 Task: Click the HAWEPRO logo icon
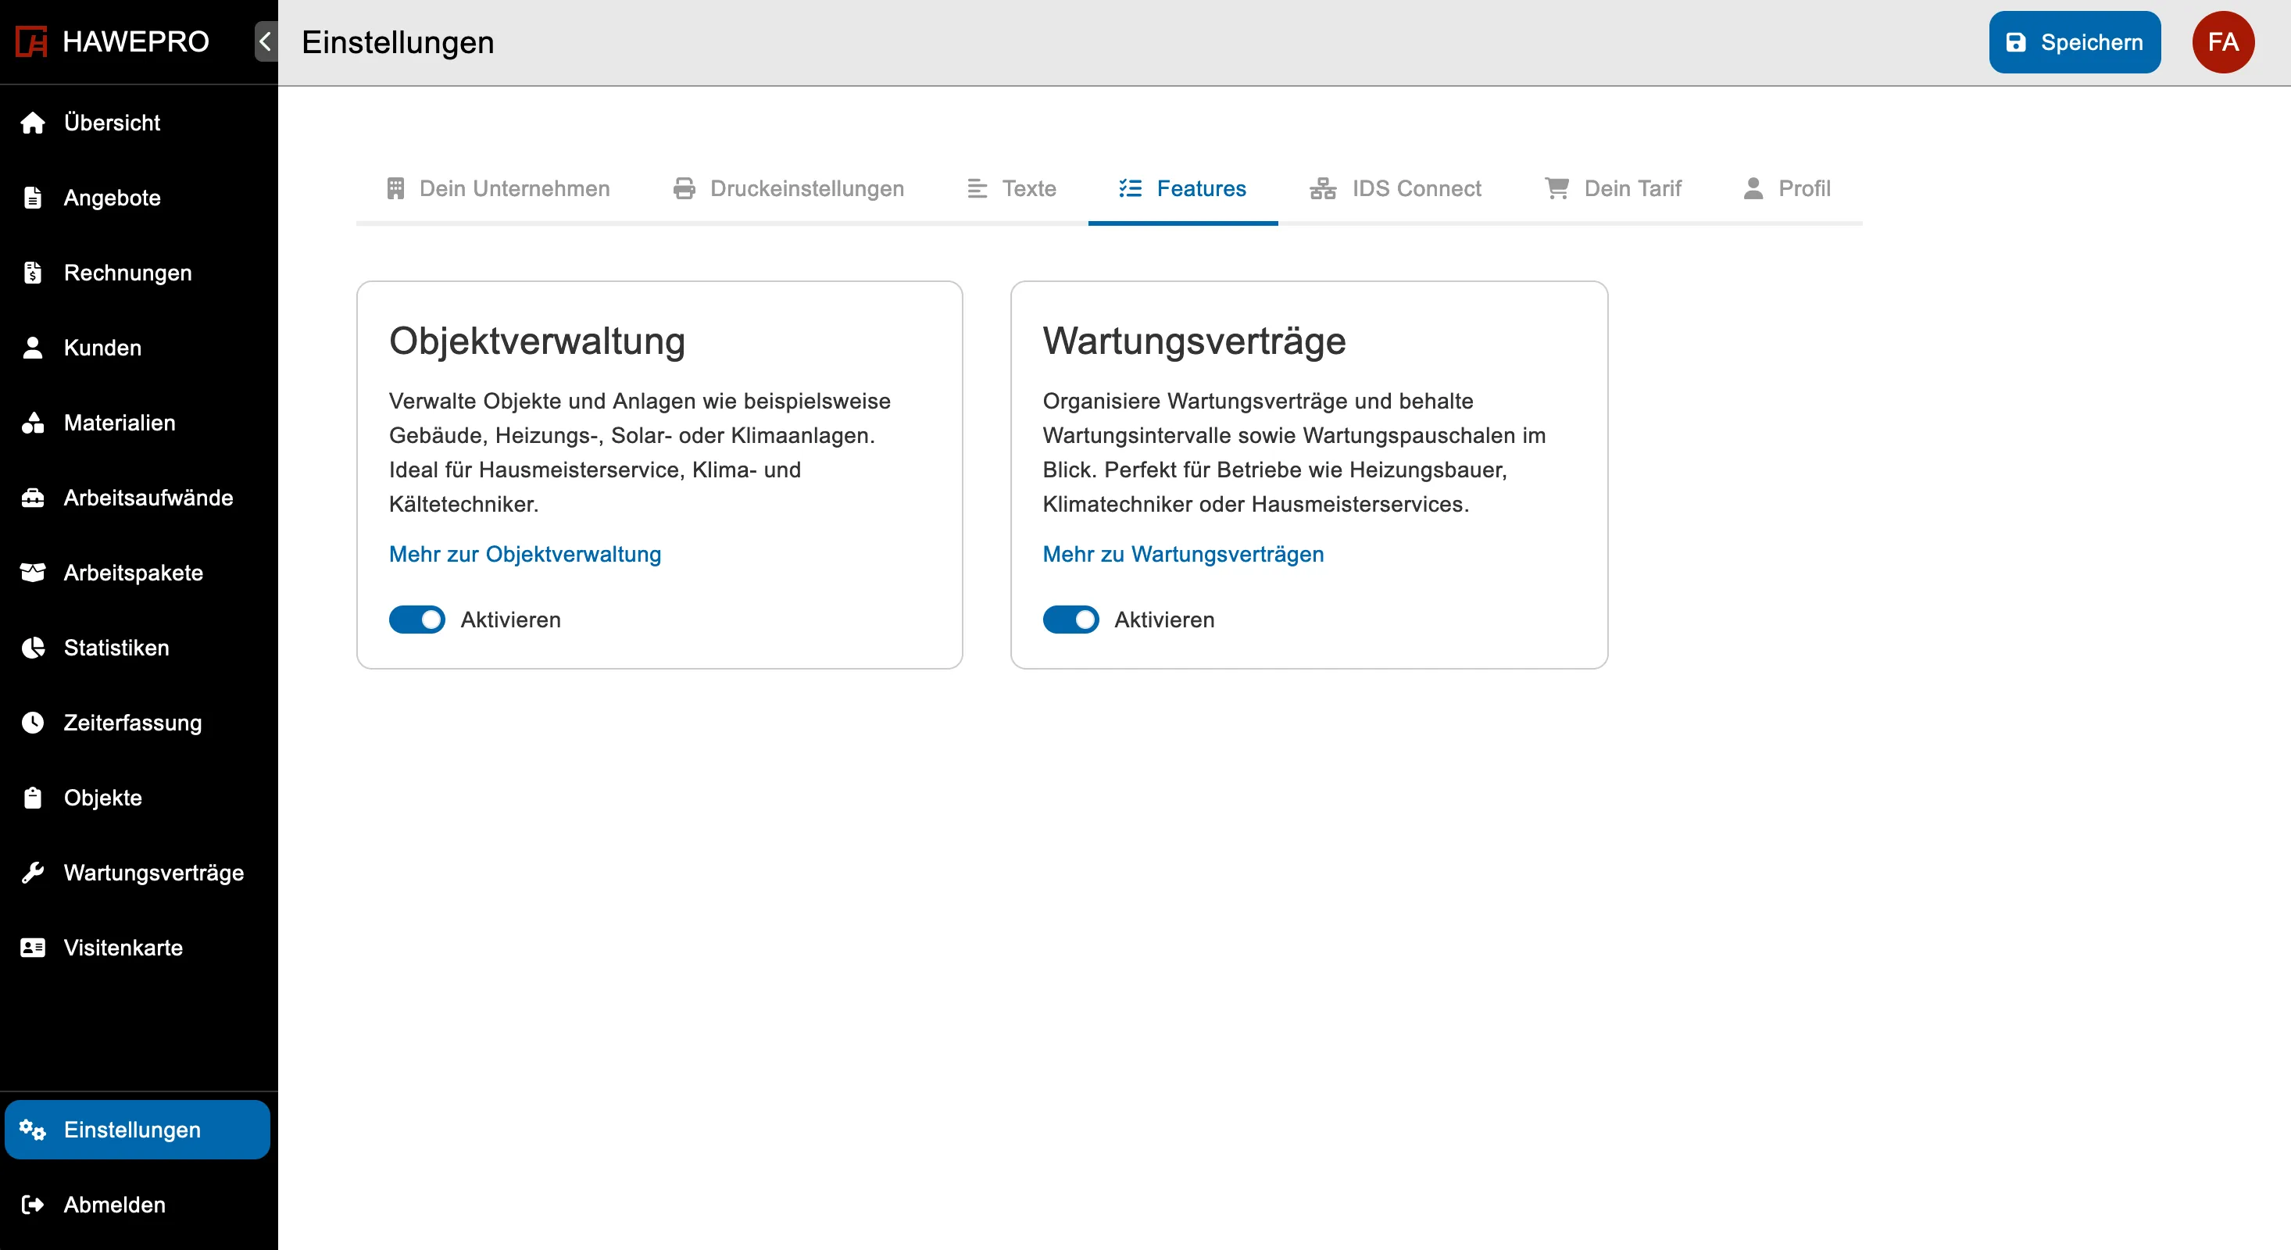[32, 41]
